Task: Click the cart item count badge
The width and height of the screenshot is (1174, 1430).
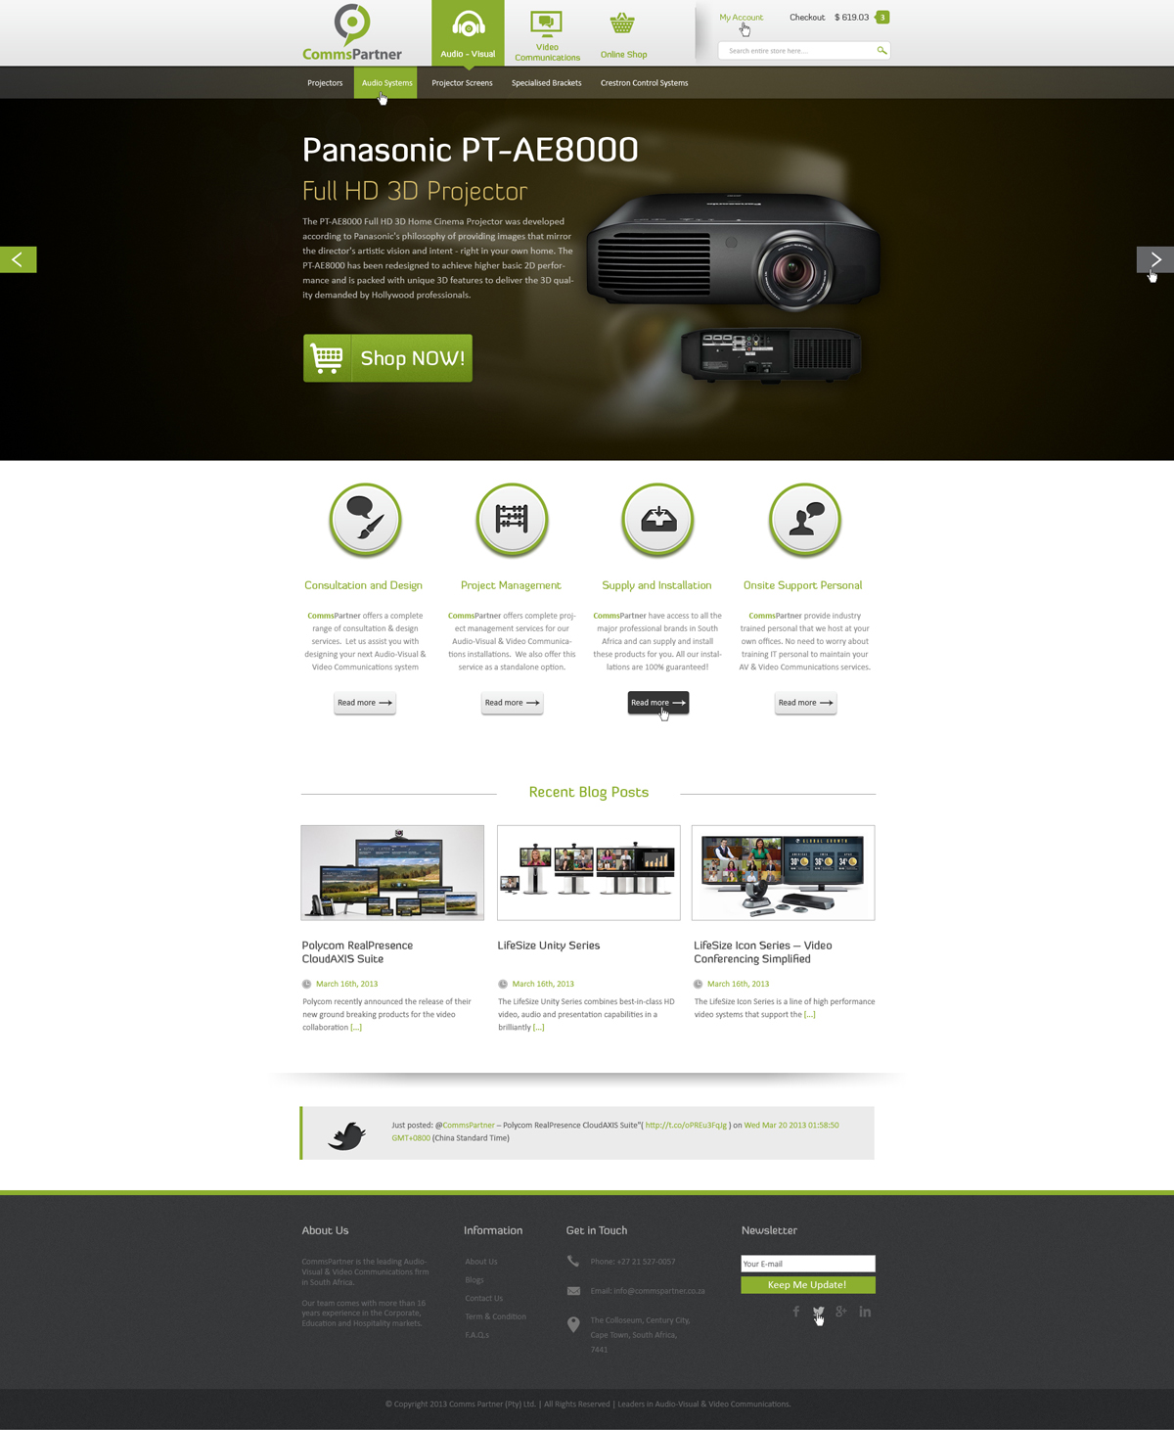Action: coord(882,18)
